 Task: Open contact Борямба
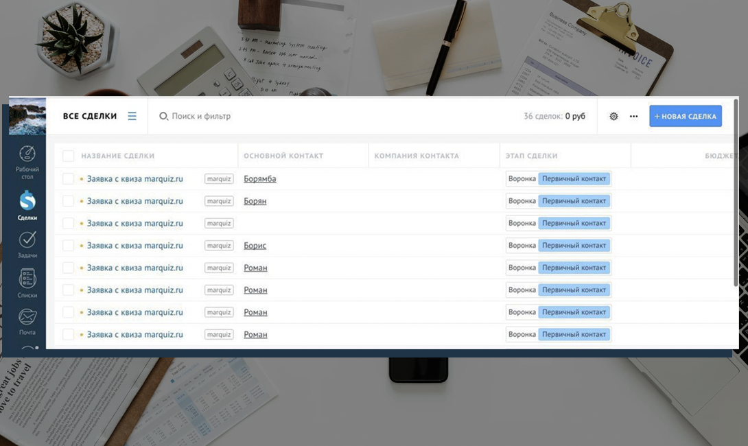point(260,179)
